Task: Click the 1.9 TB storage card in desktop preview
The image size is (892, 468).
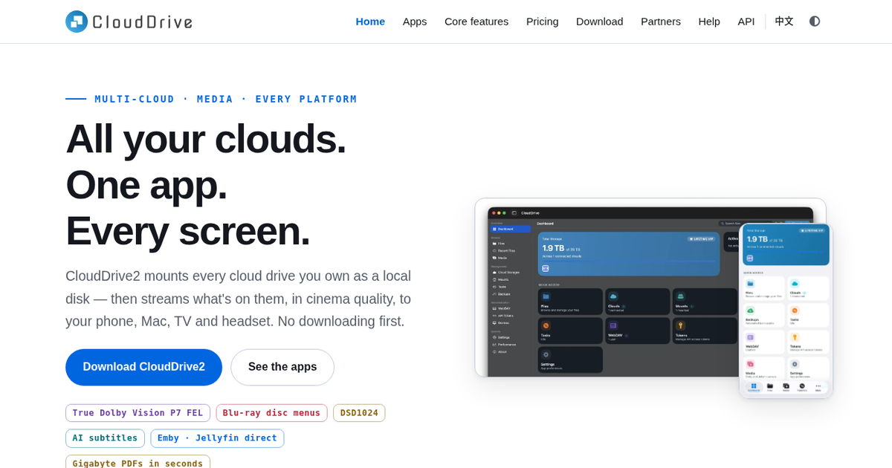Action: 629,254
